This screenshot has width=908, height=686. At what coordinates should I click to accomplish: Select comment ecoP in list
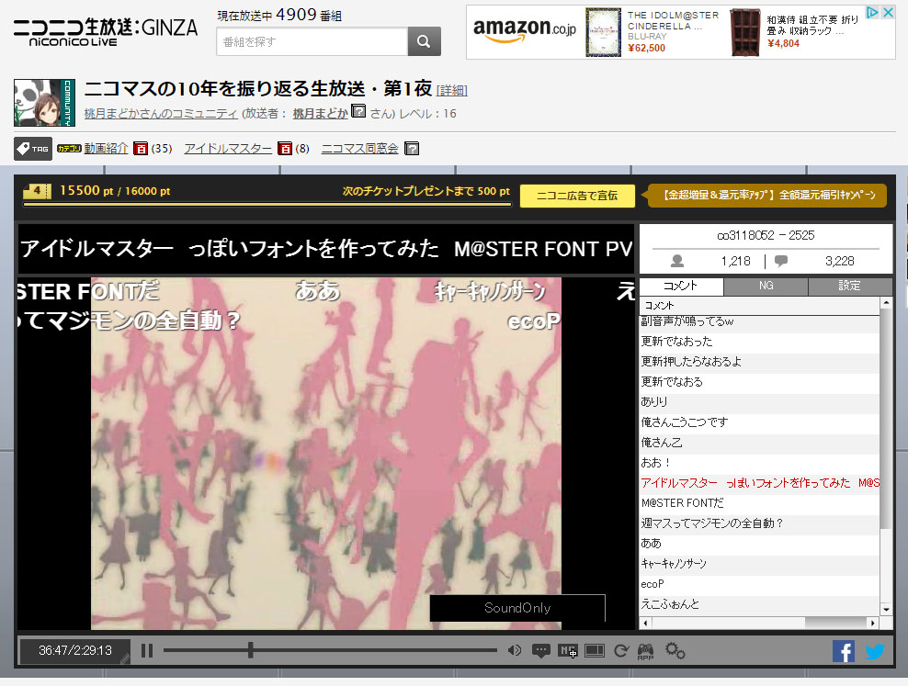[760, 584]
